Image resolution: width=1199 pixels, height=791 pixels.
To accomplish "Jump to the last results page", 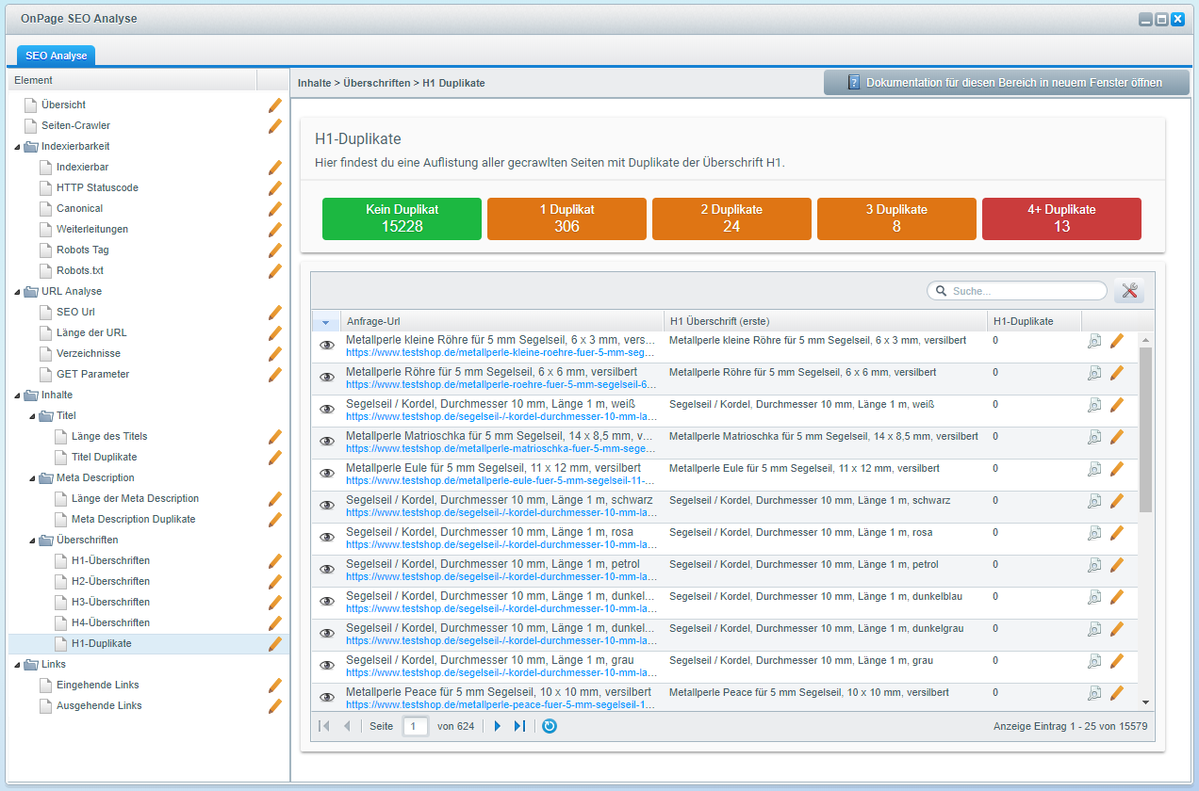I will coord(519,726).
